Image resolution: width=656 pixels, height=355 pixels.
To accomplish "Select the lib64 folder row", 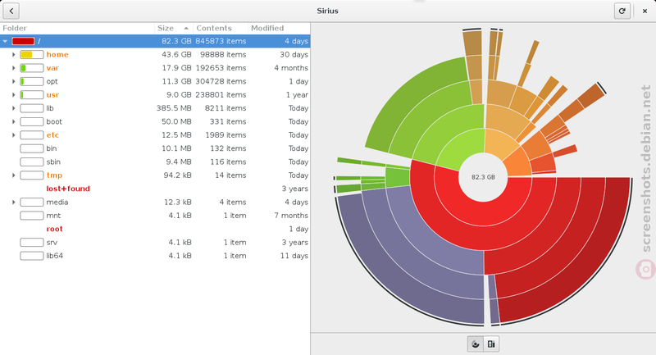I will 155,256.
